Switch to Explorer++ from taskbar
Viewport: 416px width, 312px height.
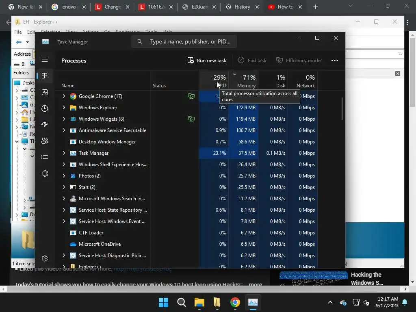coord(217,302)
